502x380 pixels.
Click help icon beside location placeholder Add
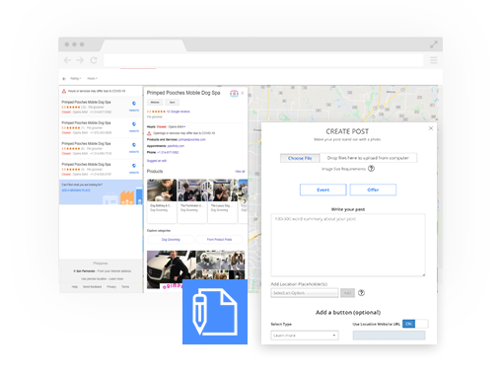361,293
